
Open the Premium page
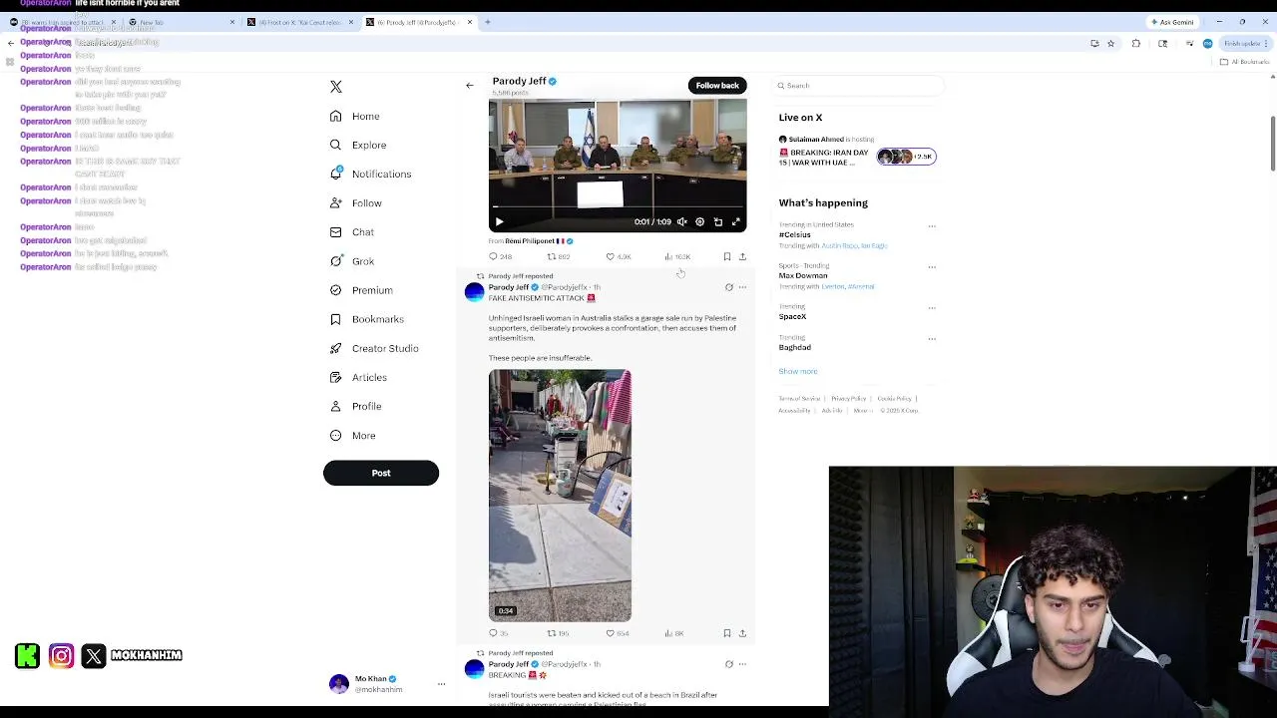(361, 290)
